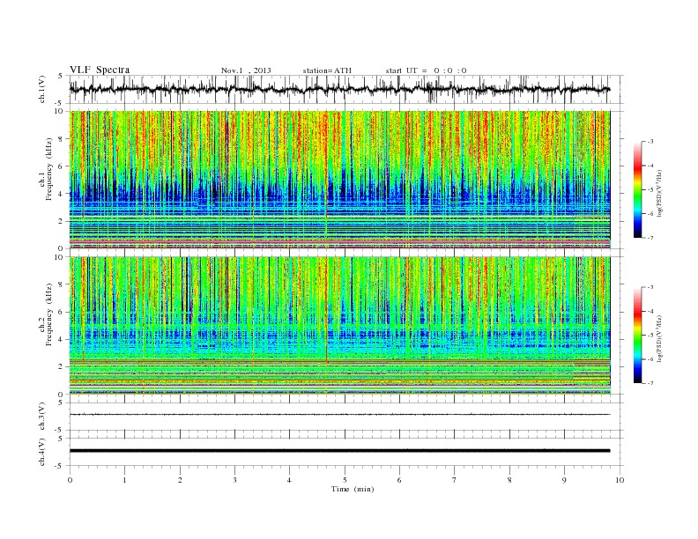Click the 'ch.1(V)' waveform axis label
This screenshot has height=539, width=698.
[x=42, y=89]
